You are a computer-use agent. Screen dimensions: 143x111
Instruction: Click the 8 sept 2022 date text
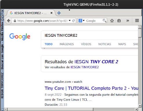coord(53,95)
